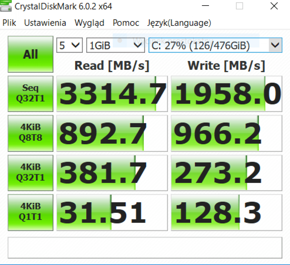Open the Ustawienia menu
Image resolution: width=290 pixels, height=265 pixels.
[x=45, y=23]
